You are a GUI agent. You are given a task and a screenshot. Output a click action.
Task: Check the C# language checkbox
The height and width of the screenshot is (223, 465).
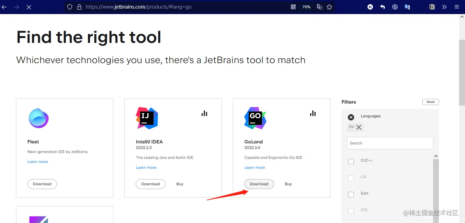[351, 178]
